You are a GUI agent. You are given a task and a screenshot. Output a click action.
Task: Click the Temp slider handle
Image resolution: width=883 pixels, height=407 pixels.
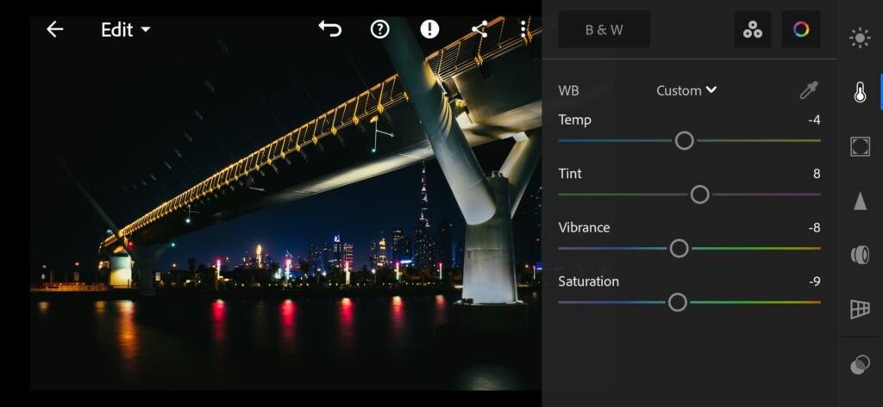684,140
